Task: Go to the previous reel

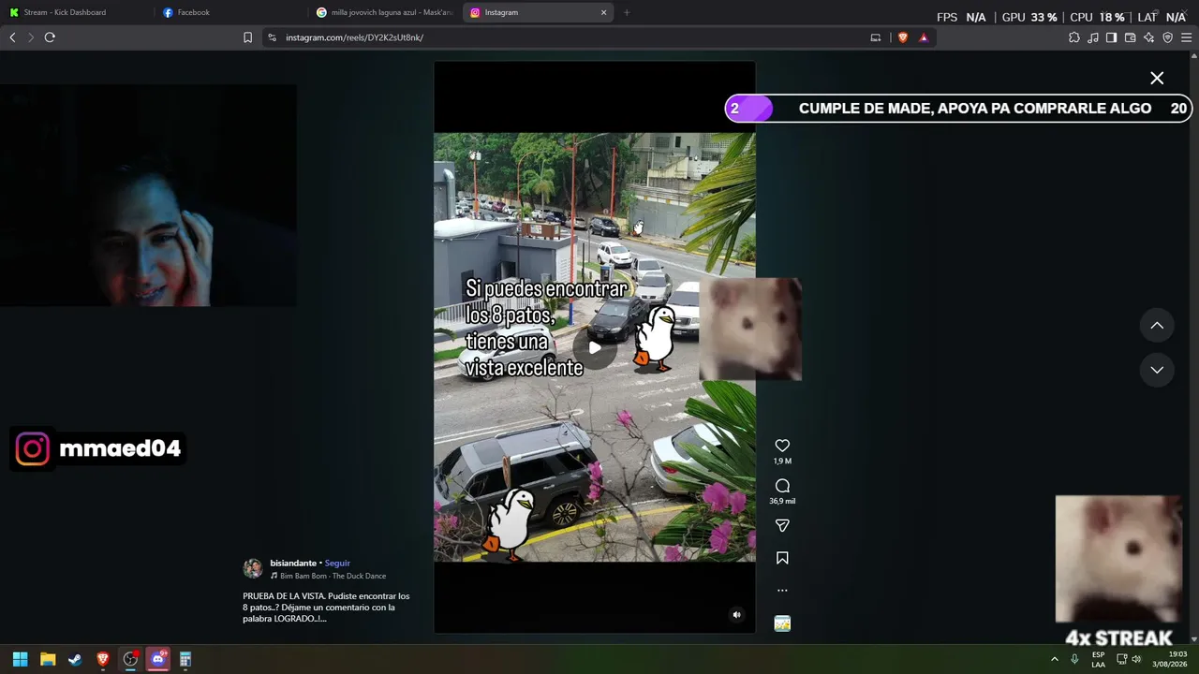Action: tap(1157, 326)
